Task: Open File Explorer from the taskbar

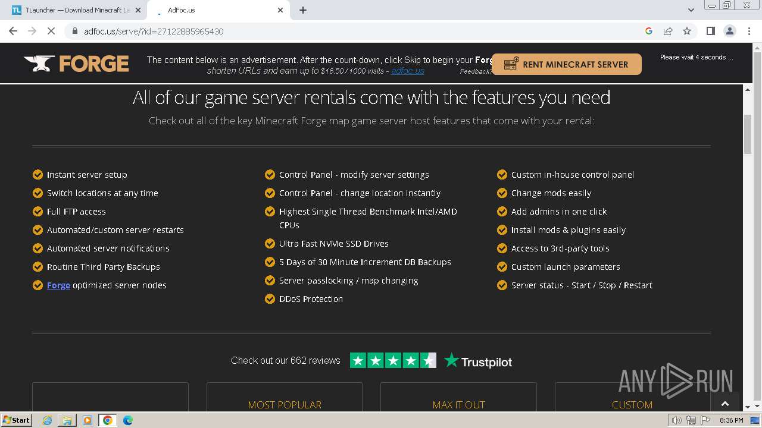Action: [x=67, y=420]
